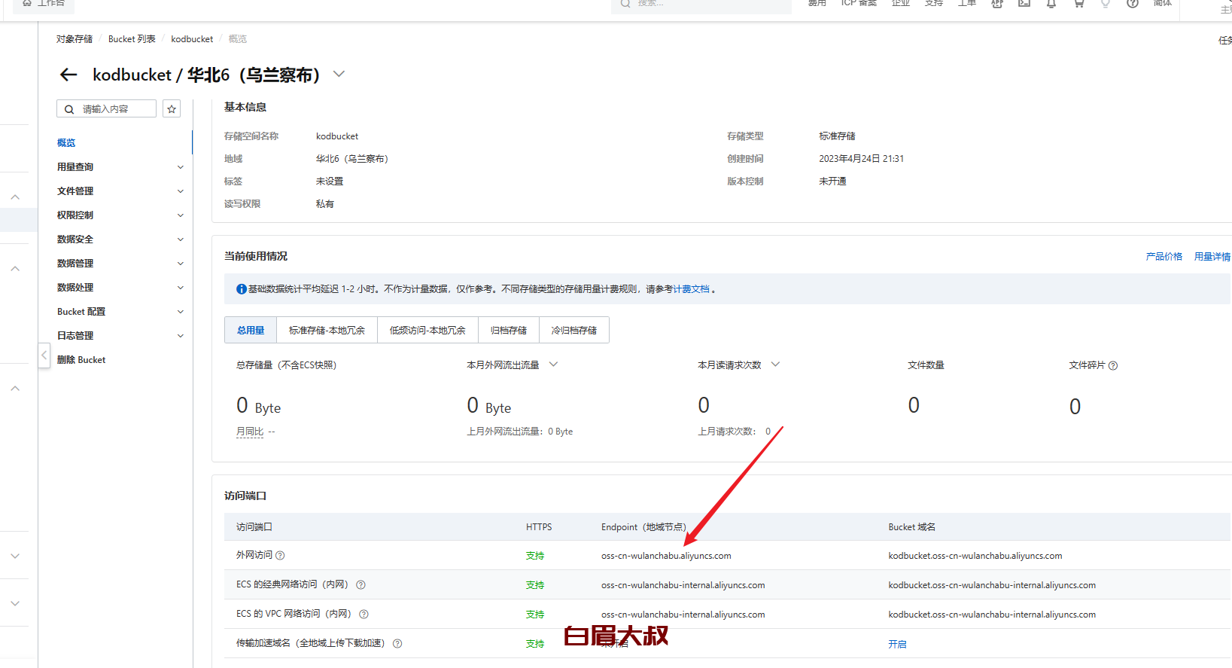Click the 标准存储 storage type value
Screen dimensions: 1232x668
pos(837,136)
